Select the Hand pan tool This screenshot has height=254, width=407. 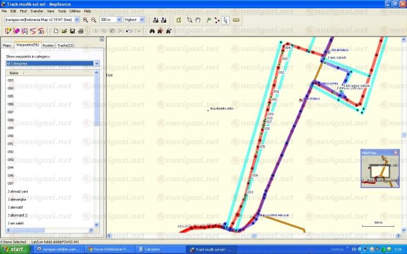(198, 19)
